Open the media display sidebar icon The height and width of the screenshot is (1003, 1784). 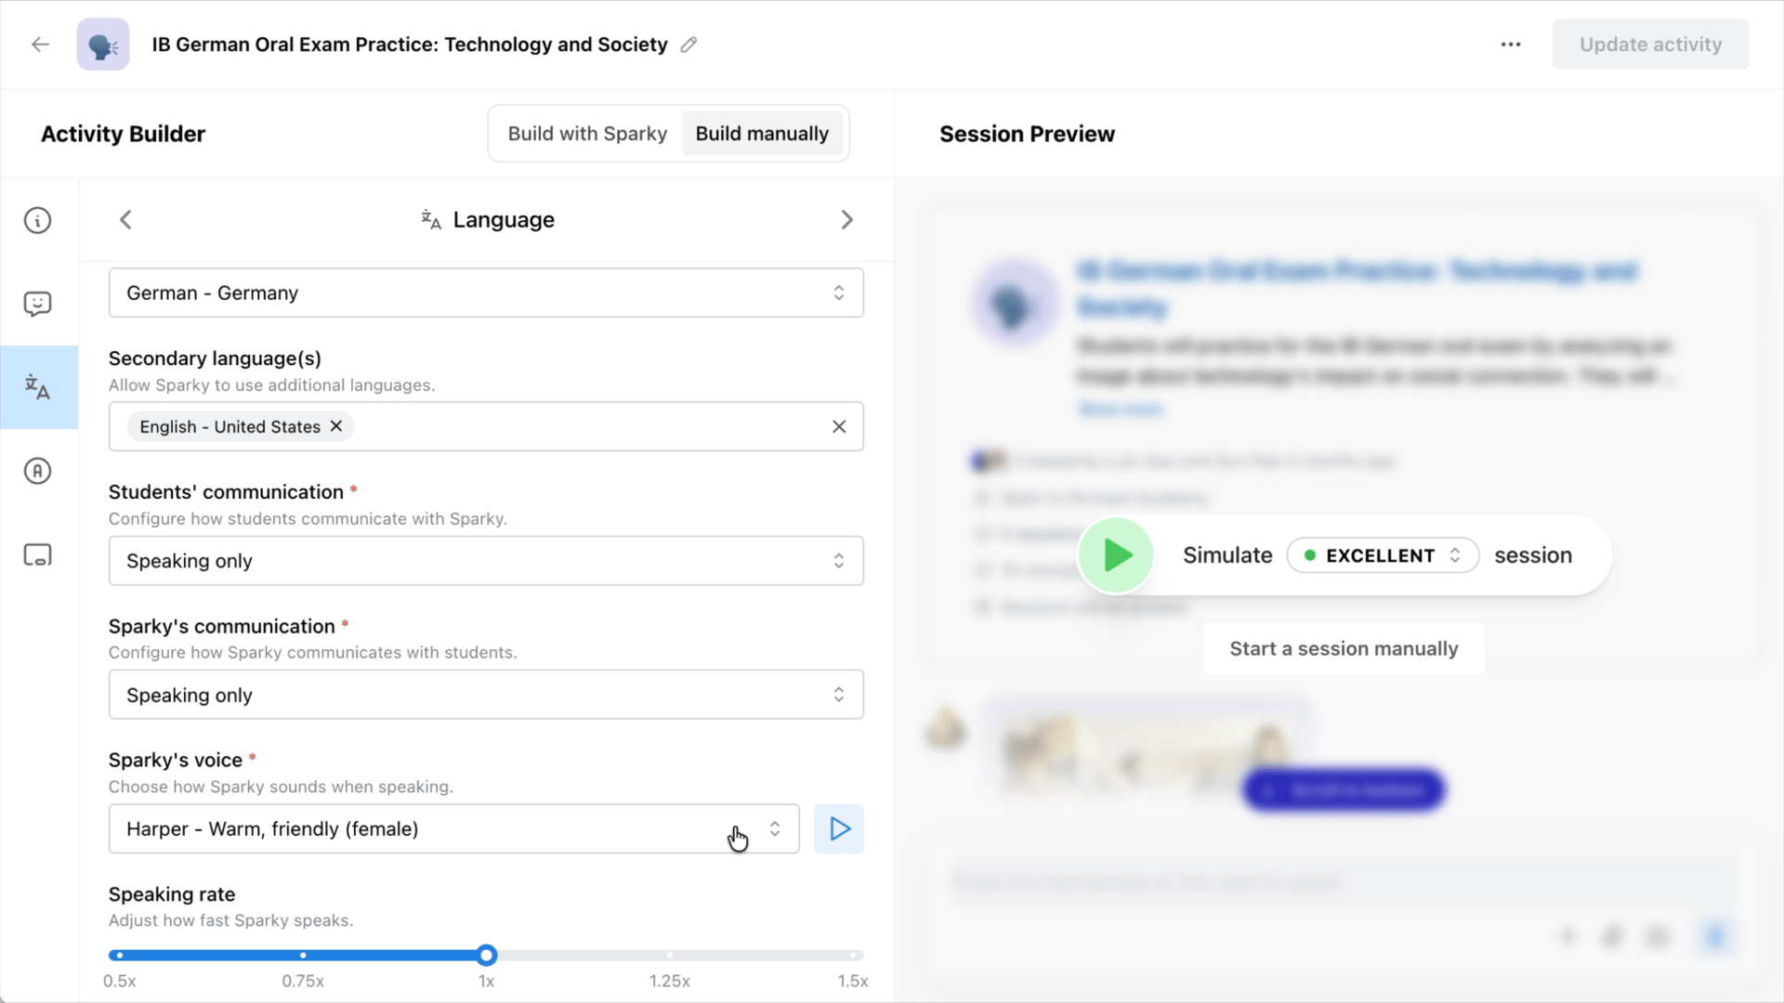(x=37, y=555)
